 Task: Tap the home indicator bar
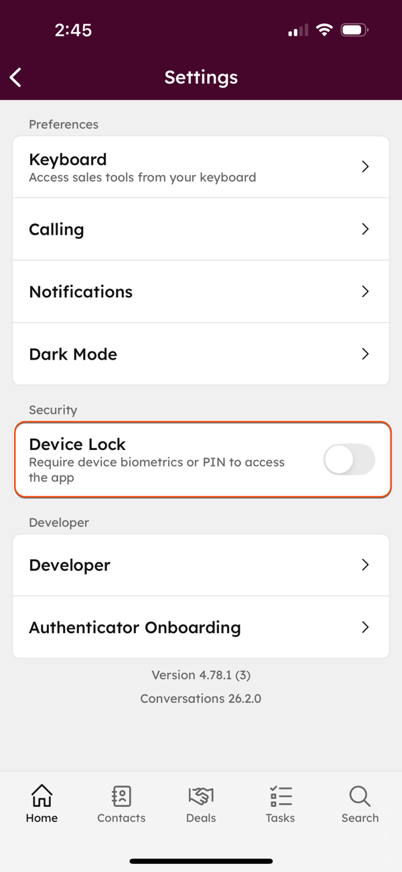pos(201,861)
